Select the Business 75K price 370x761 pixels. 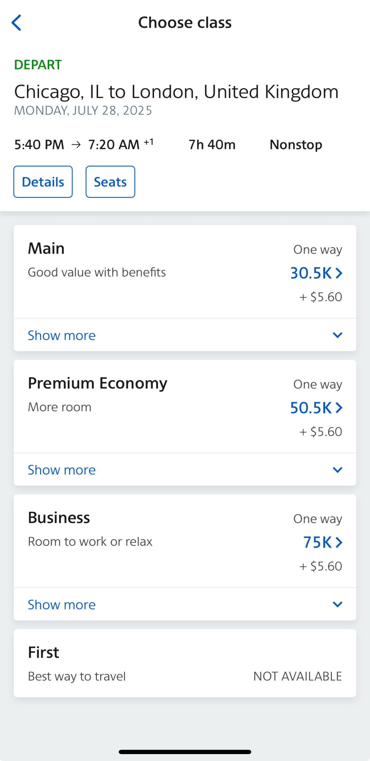click(317, 542)
